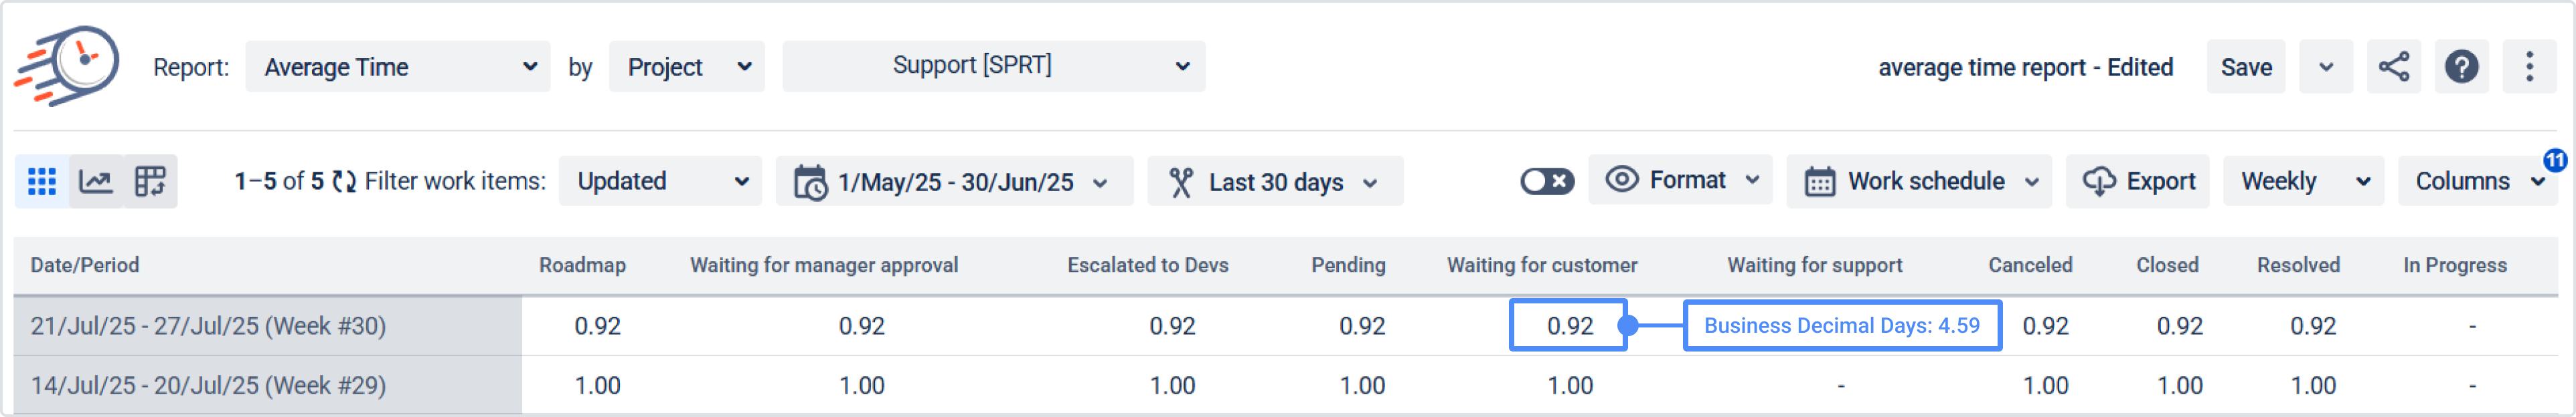The image size is (2576, 417).
Task: Click the refresh work items icon
Action: pyautogui.click(x=344, y=182)
